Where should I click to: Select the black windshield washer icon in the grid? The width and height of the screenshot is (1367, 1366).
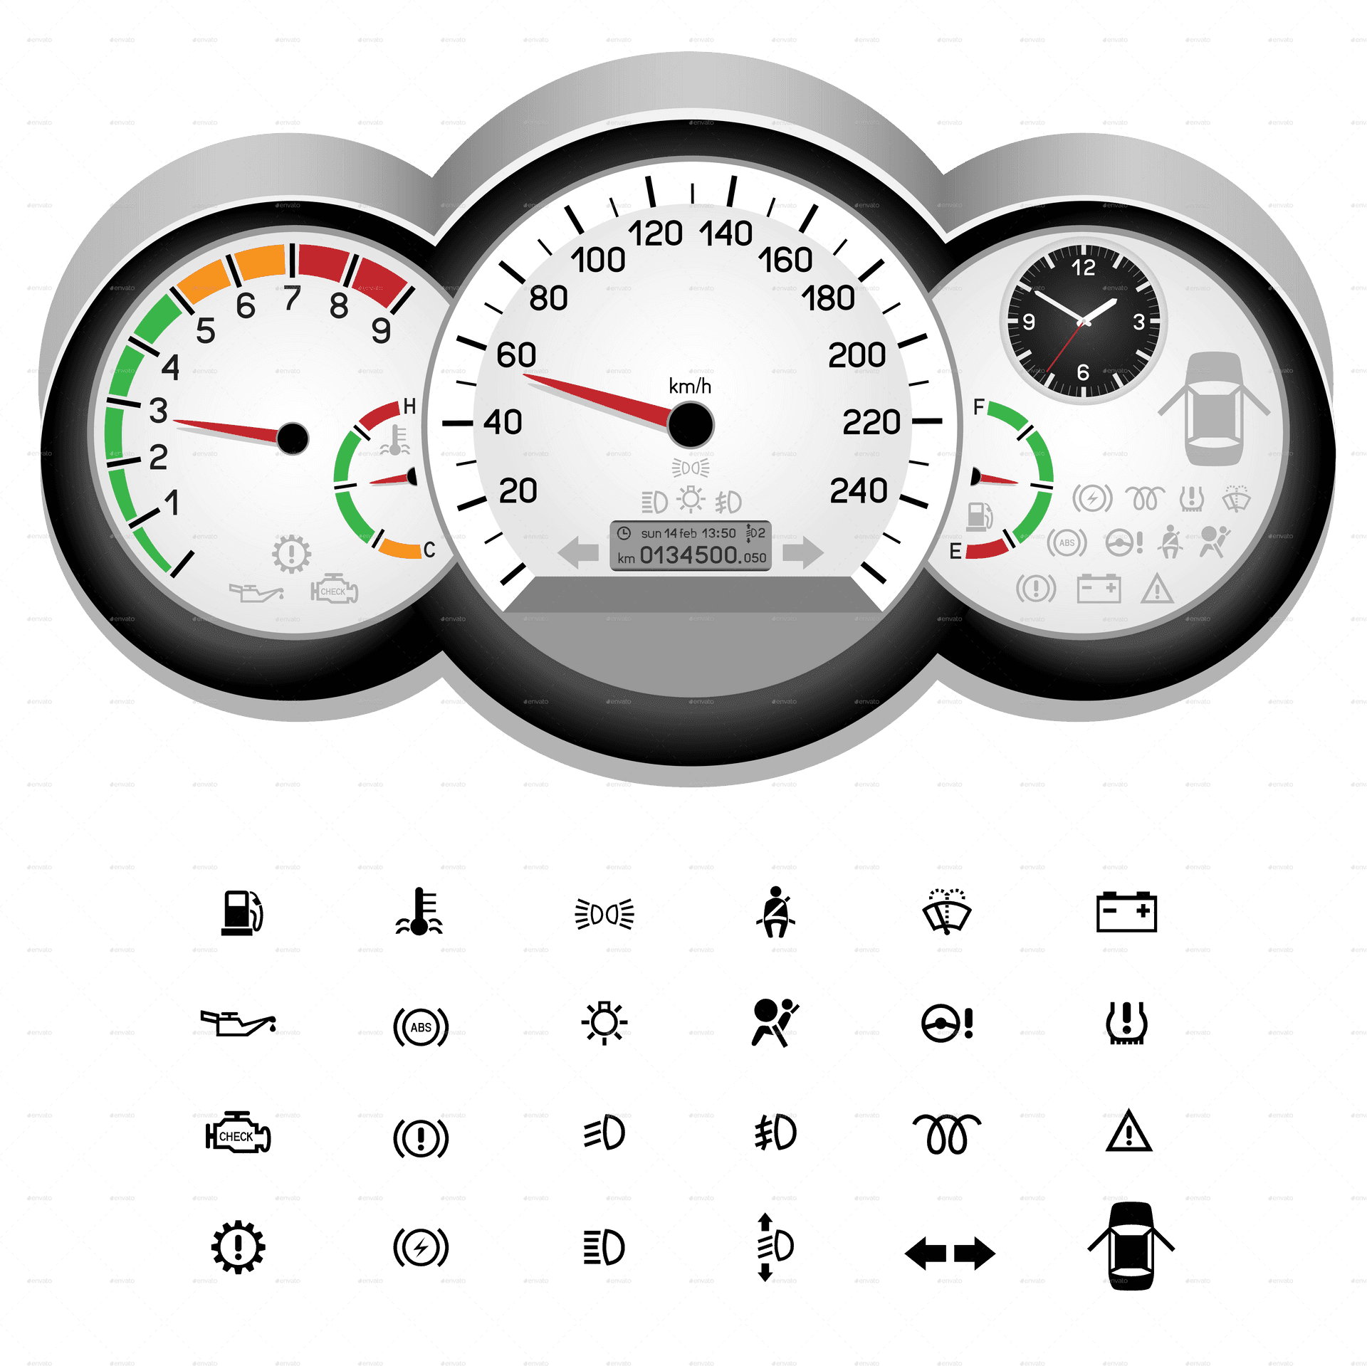[947, 912]
